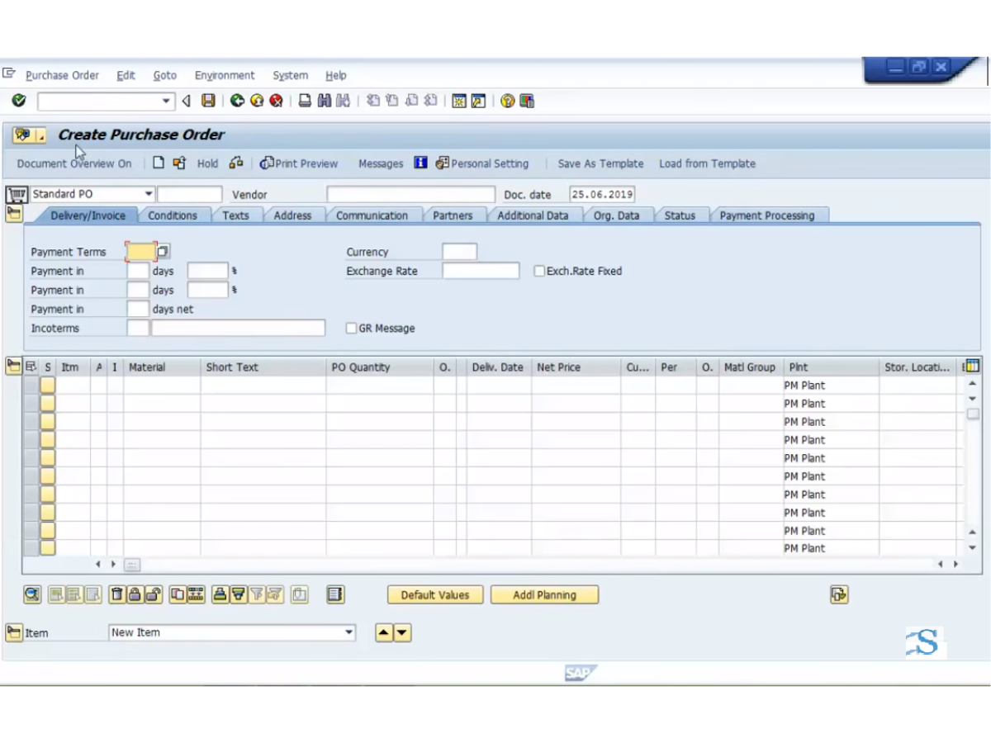Screen dimensions: 991x743
Task: Open the Purchase Order menu
Action: pos(62,75)
